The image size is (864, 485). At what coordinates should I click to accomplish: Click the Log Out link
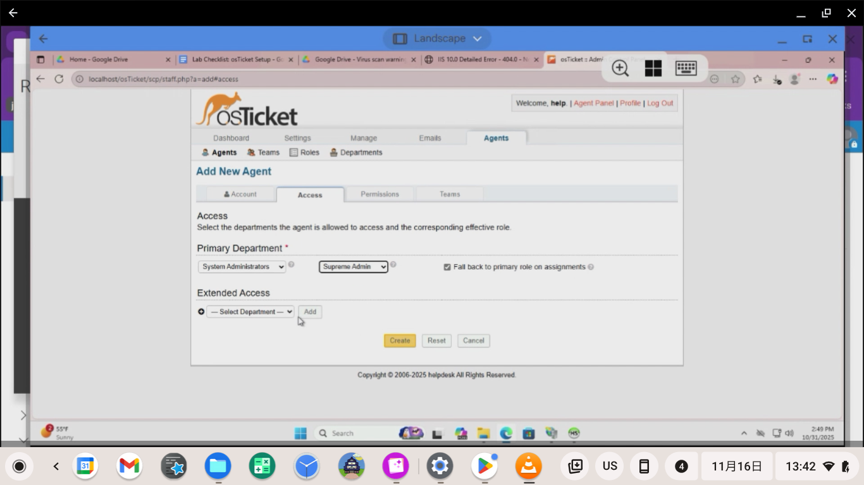click(x=660, y=103)
